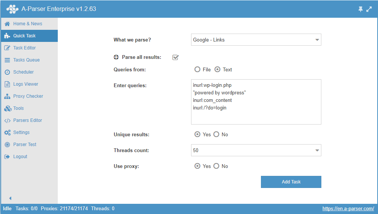Image resolution: width=378 pixels, height=214 pixels.
Task: Select Logout in sidebar
Action: pos(29,156)
